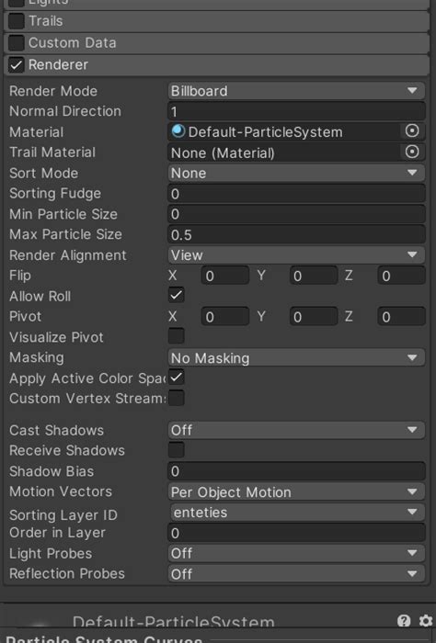The width and height of the screenshot is (436, 643).
Task: Click the Pivot Z value field
Action: pyautogui.click(x=402, y=316)
